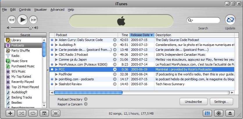Expand the Podfinder podcast triangle
This screenshot has width=243, height=119.
click(57, 74)
